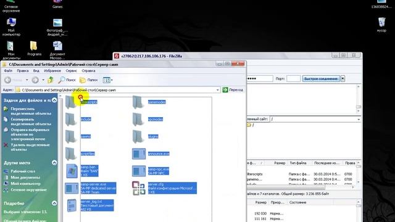This screenshot has height=222, width=395.
Task: Expand the Explorer address bar dropdown
Action: (x=218, y=90)
